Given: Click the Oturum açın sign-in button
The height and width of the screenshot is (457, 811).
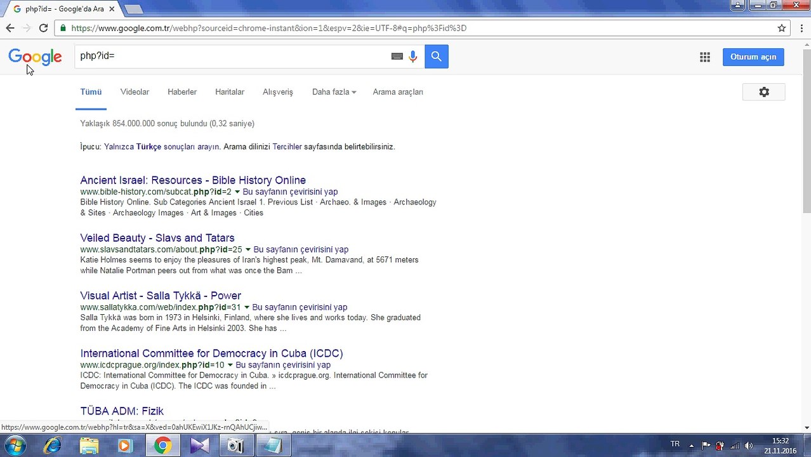Looking at the screenshot, I should [x=753, y=56].
